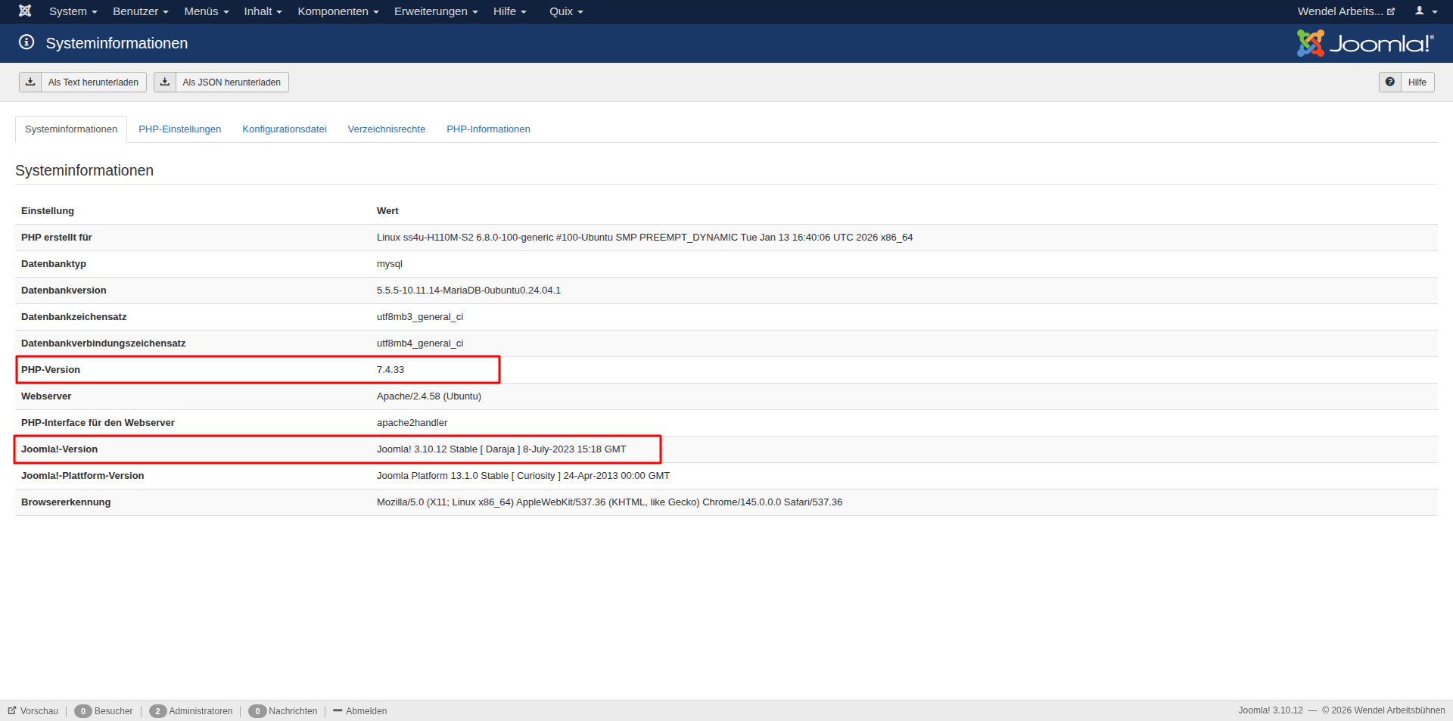Click the Als JSON herunterladen button
This screenshot has width=1453, height=721.
(x=231, y=82)
